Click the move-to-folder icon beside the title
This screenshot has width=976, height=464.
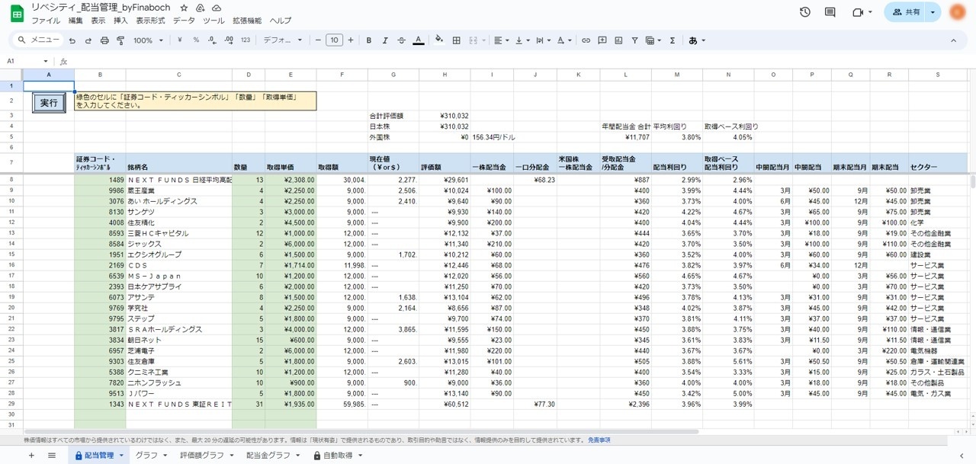pyautogui.click(x=201, y=8)
